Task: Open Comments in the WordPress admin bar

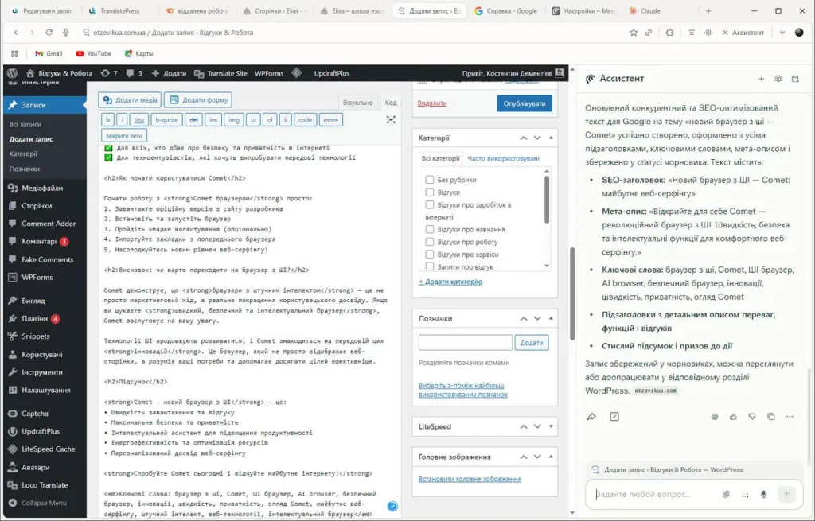Action: tap(135, 73)
